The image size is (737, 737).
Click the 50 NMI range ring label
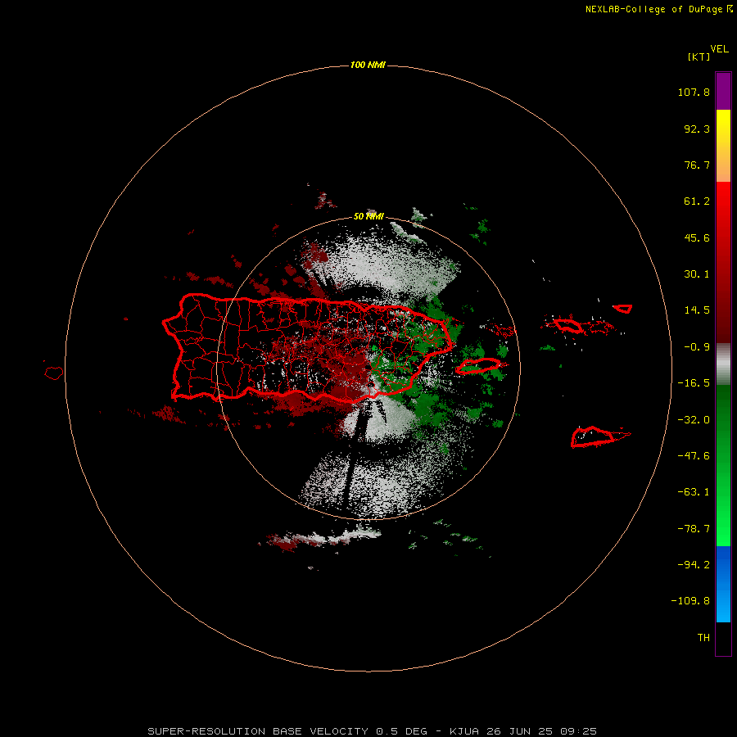pos(368,216)
